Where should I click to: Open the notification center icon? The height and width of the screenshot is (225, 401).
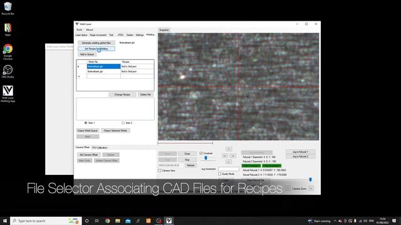click(394, 221)
